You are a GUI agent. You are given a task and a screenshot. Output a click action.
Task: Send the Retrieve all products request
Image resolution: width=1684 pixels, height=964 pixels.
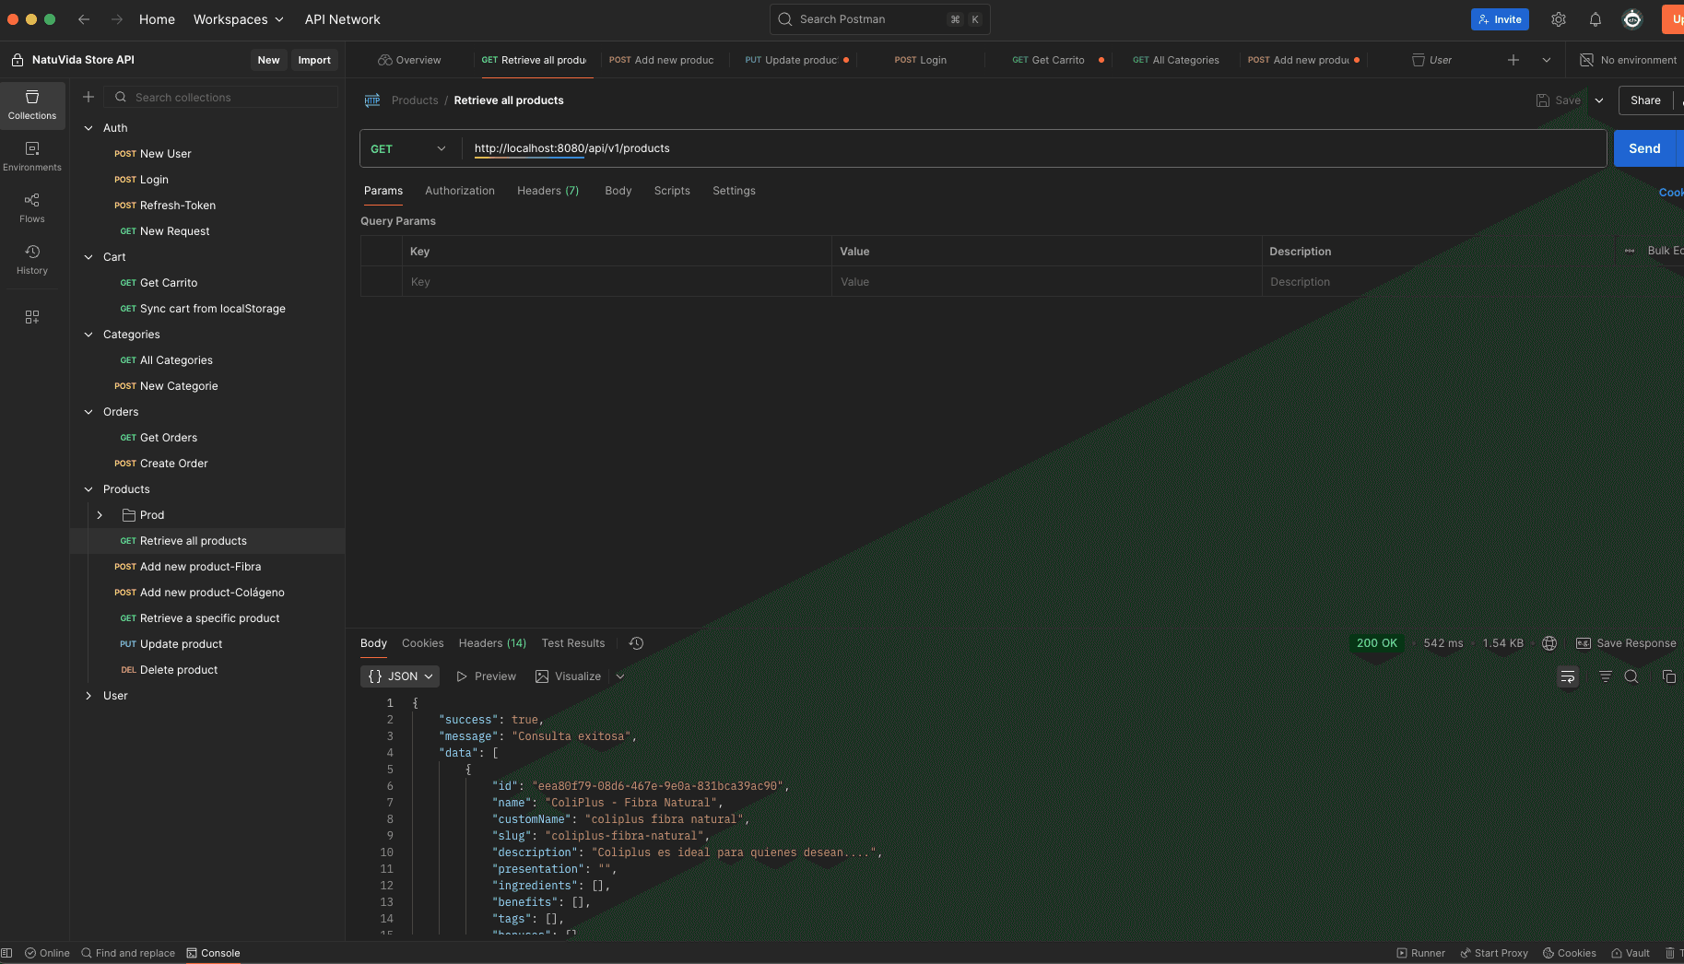1644,147
